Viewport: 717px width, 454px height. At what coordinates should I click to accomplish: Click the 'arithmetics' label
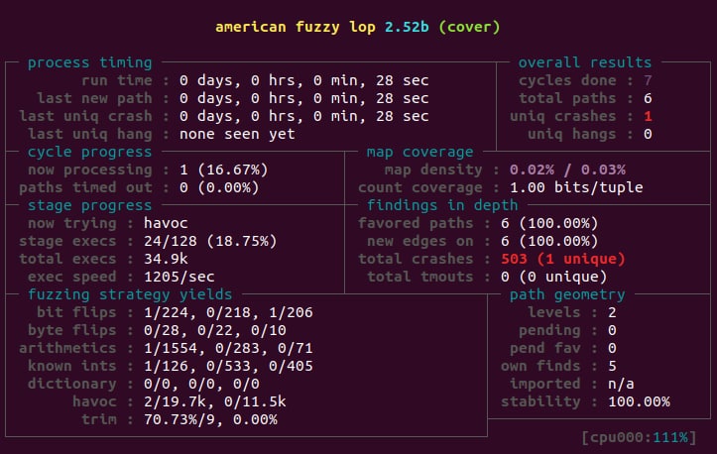tap(67, 348)
